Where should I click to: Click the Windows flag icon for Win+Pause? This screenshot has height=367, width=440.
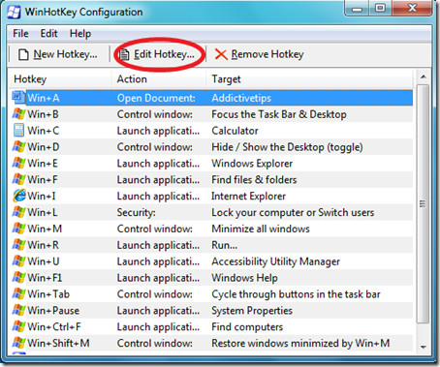click(x=18, y=310)
